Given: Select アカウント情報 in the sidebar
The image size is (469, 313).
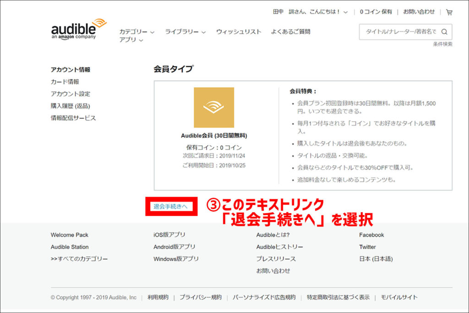Looking at the screenshot, I should tap(70, 70).
